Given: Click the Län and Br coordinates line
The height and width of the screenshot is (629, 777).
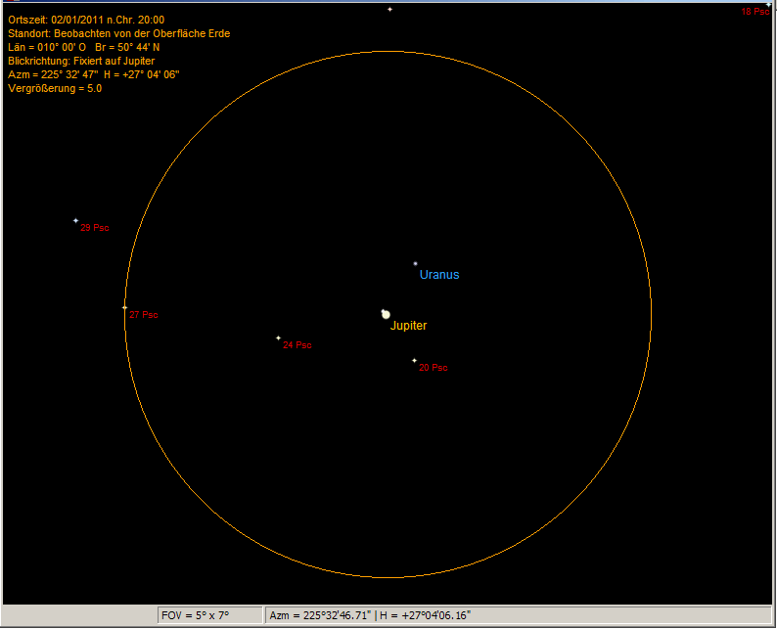Looking at the screenshot, I should click(x=84, y=47).
